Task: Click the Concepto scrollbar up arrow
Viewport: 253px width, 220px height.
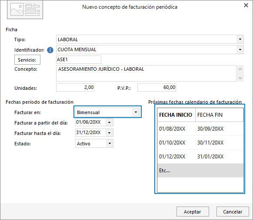Action: click(x=240, y=69)
